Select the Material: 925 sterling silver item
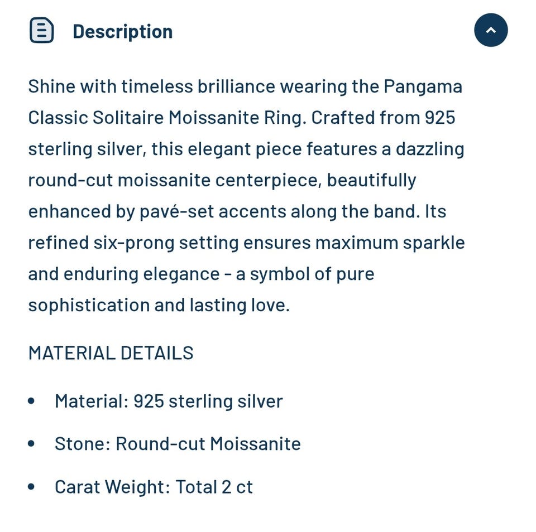This screenshot has width=536, height=532. (169, 401)
